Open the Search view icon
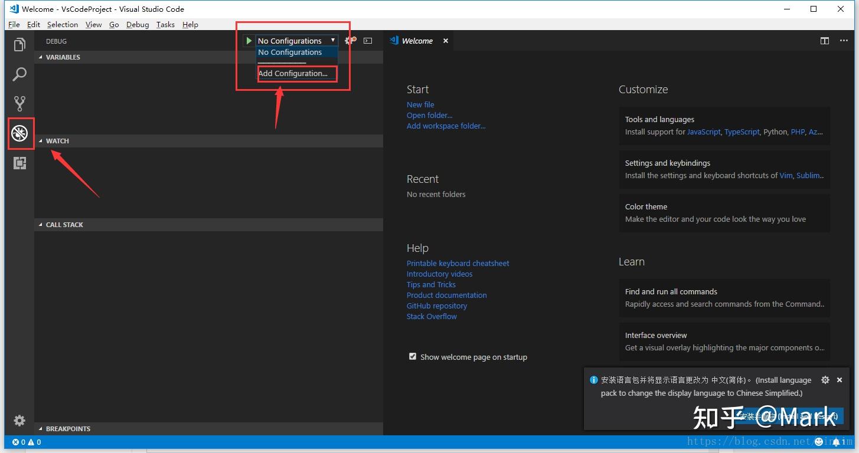This screenshot has height=453, width=859. click(19, 74)
